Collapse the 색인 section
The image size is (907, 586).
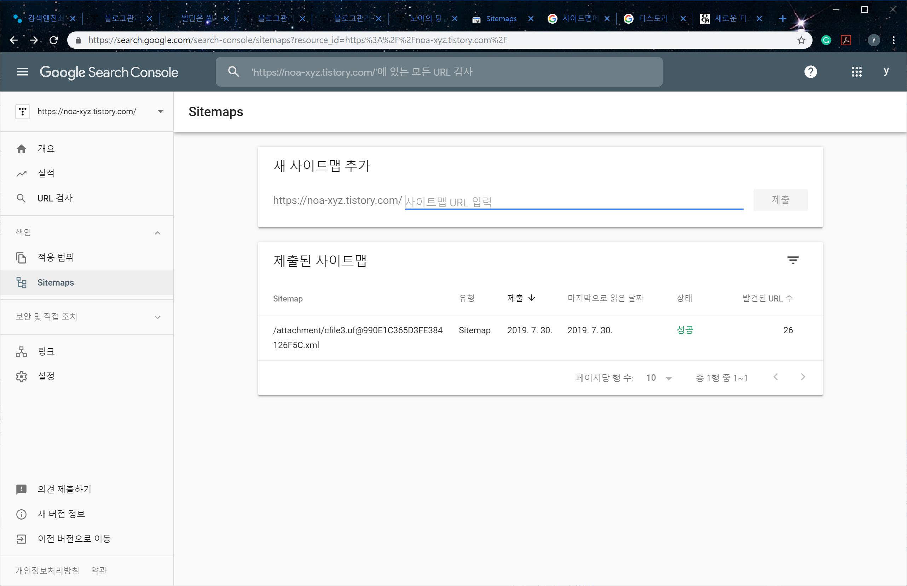pos(157,233)
